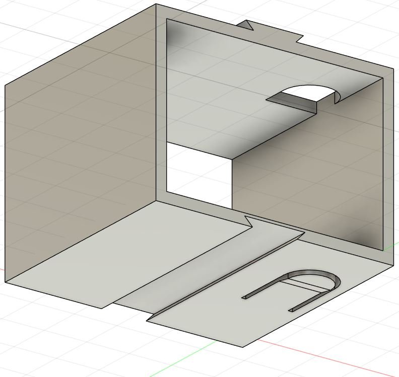Click the bottom-left corner vertex of the box
This screenshot has height=377, width=399.
tap(6, 282)
